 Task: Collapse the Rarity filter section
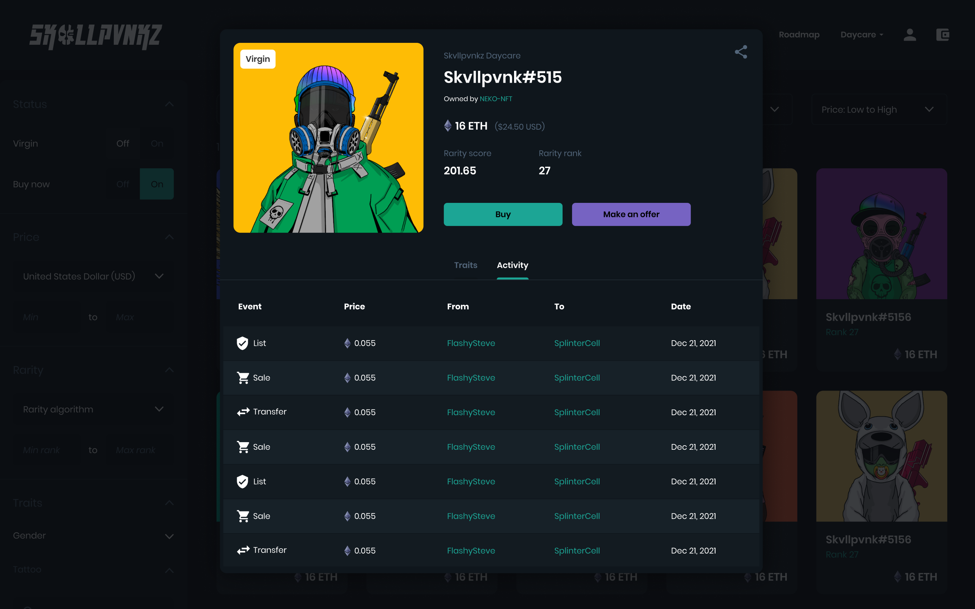169,370
